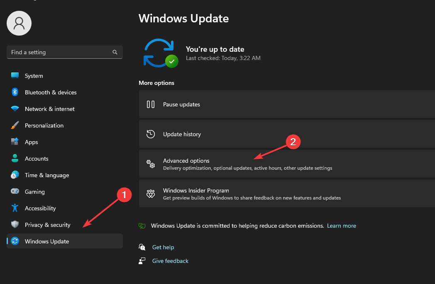
Task: Click the user profile avatar icon
Action: coord(19,23)
